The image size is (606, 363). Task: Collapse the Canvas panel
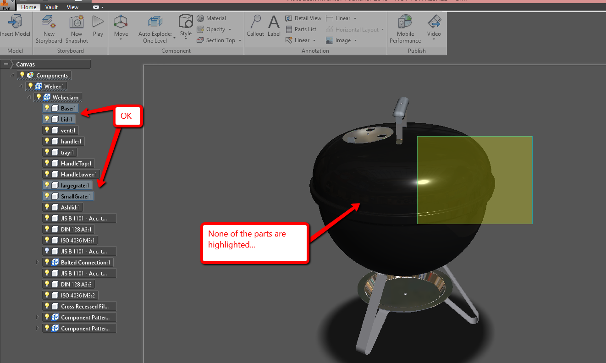[x=6, y=64]
